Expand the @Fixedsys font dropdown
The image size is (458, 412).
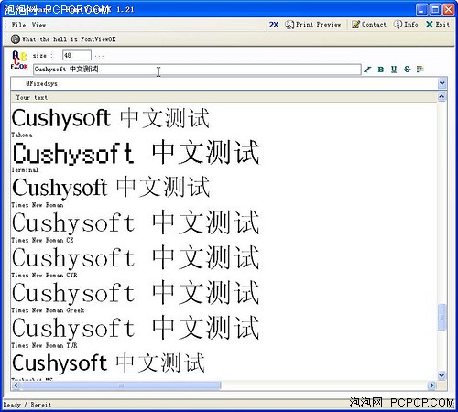[442, 83]
